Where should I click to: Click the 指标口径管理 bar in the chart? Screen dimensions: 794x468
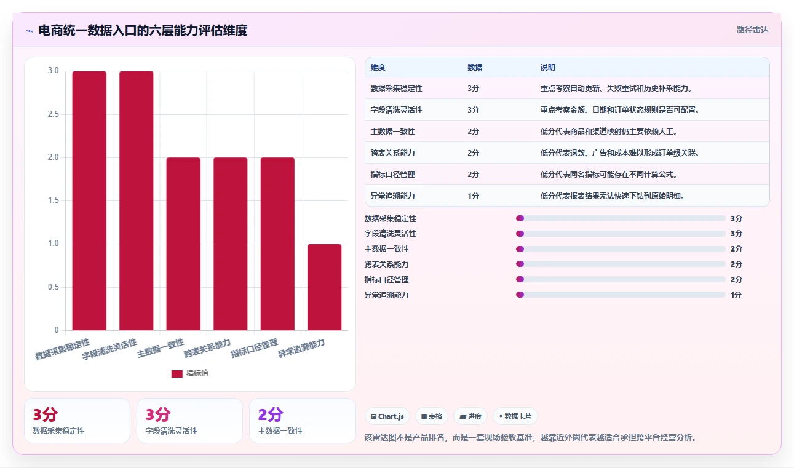pos(277,244)
